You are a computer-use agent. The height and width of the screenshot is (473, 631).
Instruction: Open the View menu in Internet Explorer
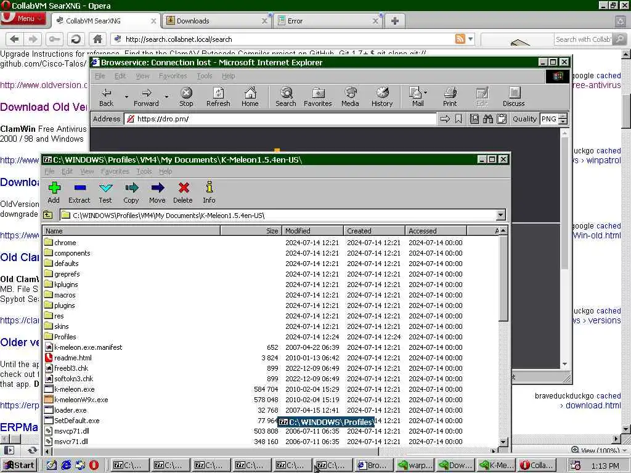click(142, 76)
